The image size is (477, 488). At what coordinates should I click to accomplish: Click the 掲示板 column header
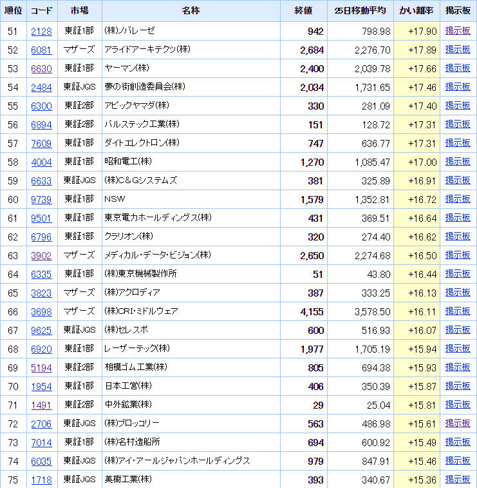point(458,10)
